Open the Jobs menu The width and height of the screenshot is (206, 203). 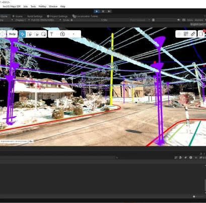(x=26, y=7)
